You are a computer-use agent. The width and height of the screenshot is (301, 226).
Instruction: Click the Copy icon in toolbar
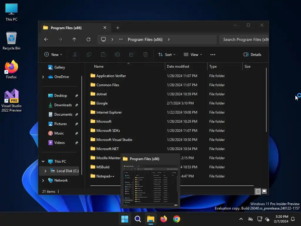(x=89, y=54)
